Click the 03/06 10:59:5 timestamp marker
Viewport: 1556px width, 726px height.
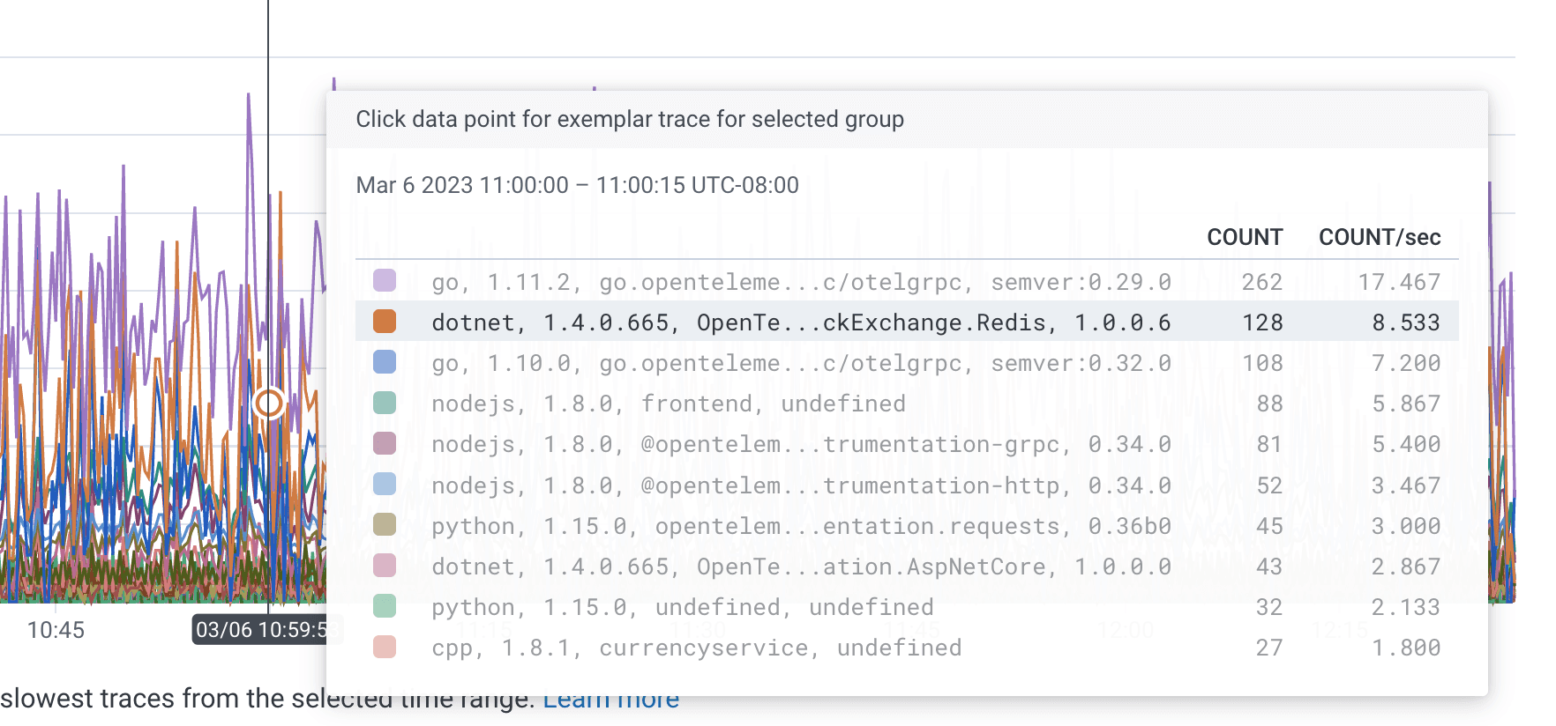259,630
